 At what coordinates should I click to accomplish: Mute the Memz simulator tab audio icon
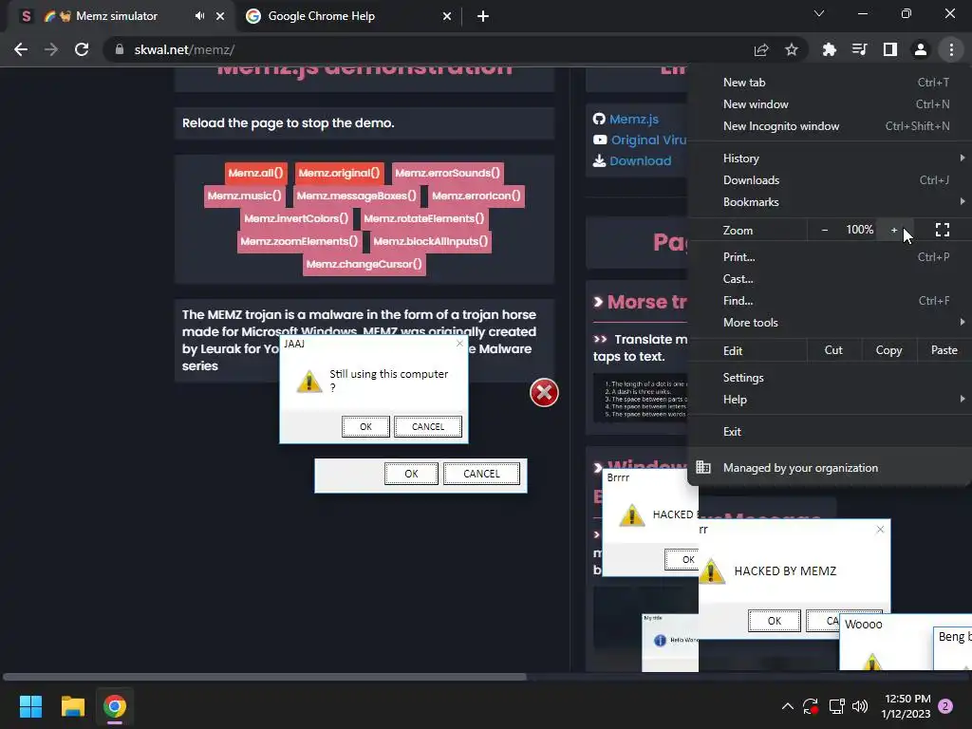(x=199, y=16)
